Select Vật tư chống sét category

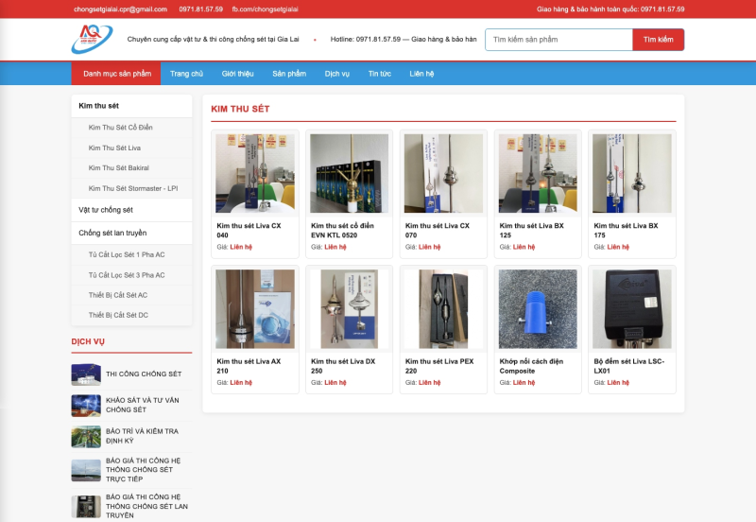[x=131, y=210]
